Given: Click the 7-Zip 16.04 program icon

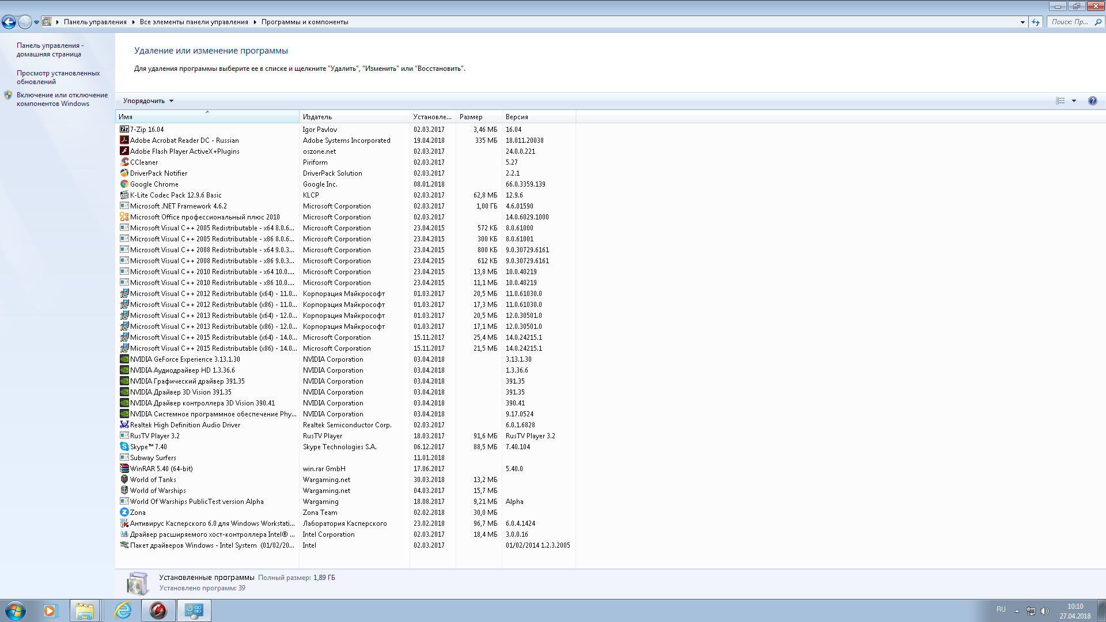Looking at the screenshot, I should click(x=124, y=130).
